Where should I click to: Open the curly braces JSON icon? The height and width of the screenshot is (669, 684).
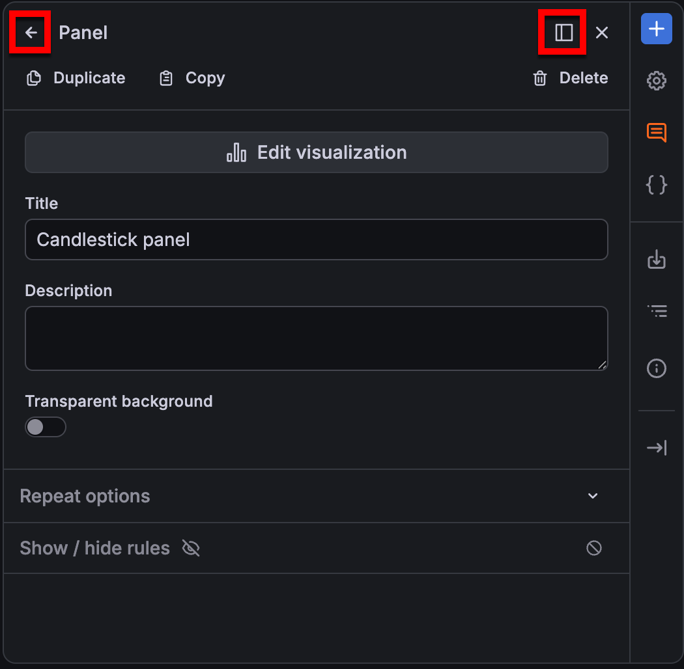click(x=656, y=185)
